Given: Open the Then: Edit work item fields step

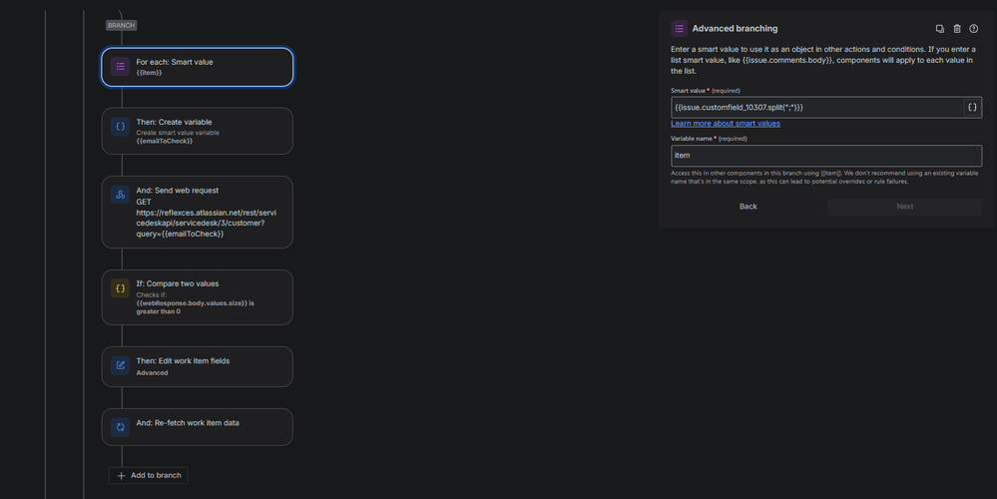Looking at the screenshot, I should [198, 367].
